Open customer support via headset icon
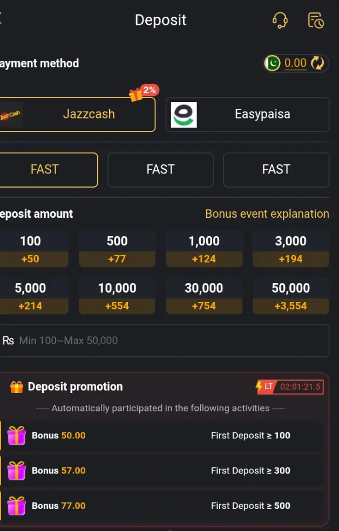Viewport: 339px width, 531px height. (280, 20)
